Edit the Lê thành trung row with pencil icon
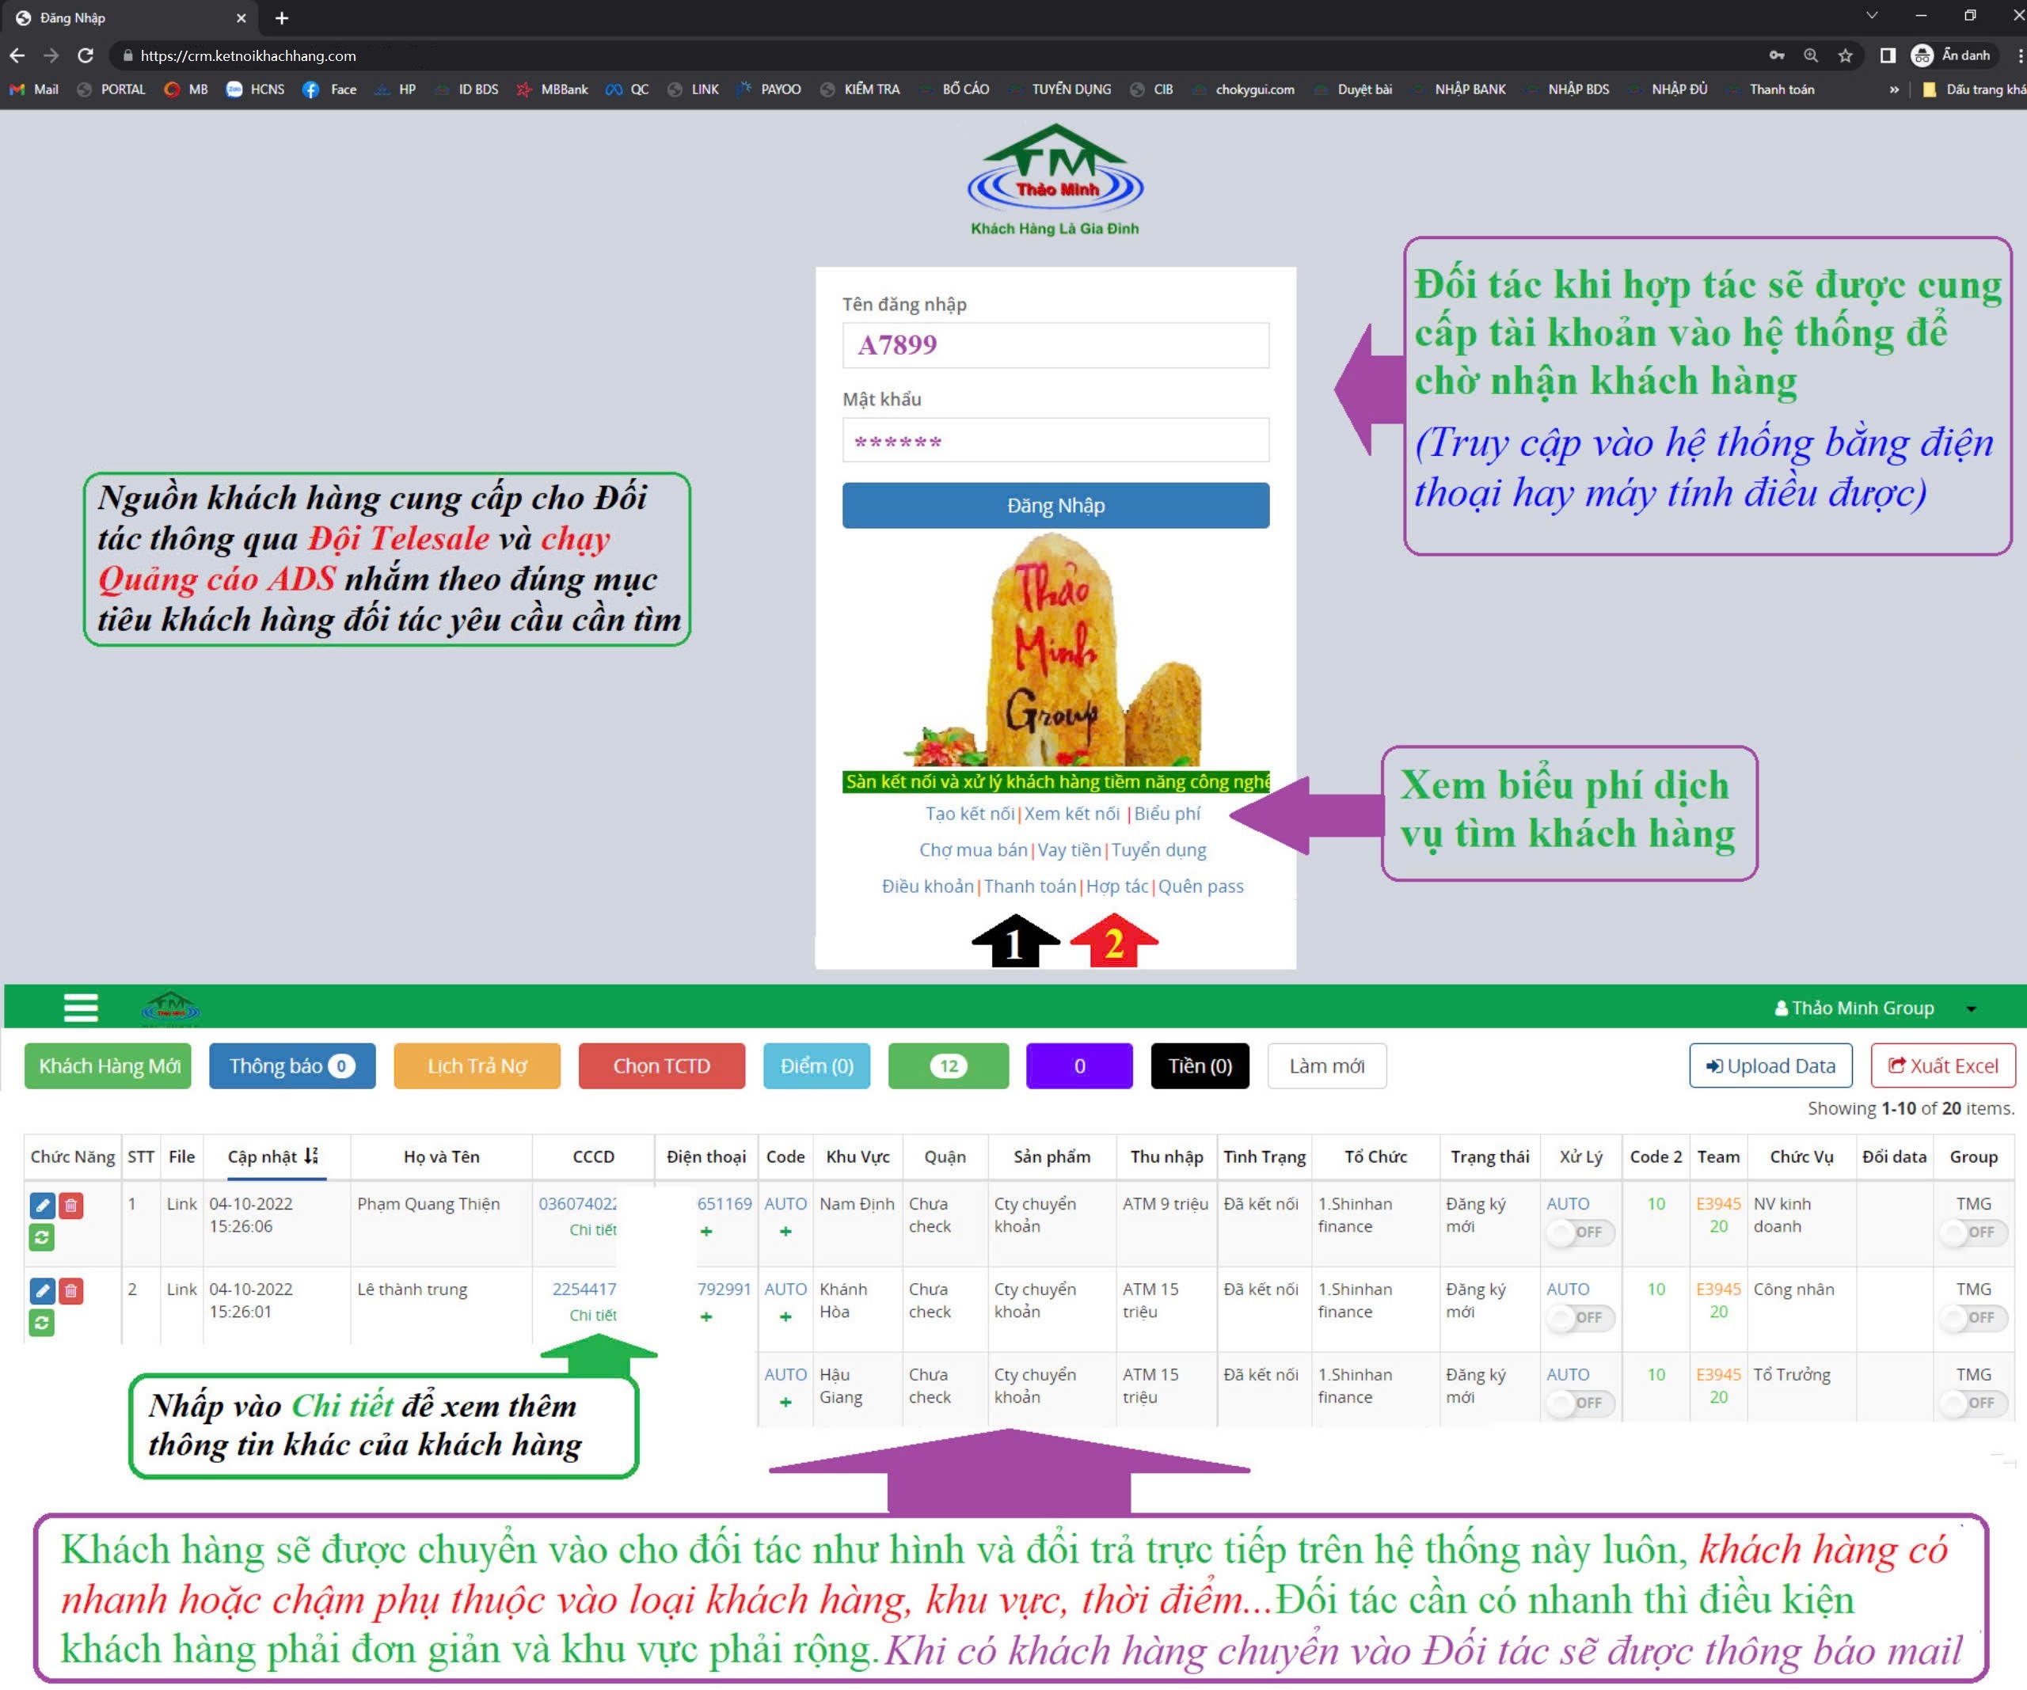Viewport: 2027px width, 1690px height. (41, 1290)
